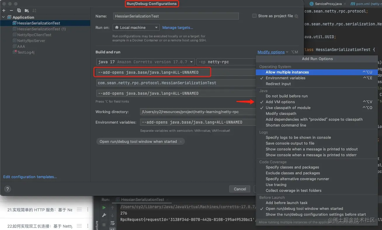Click the Cancel button
The height and width of the screenshot is (230, 382).
click(x=240, y=189)
